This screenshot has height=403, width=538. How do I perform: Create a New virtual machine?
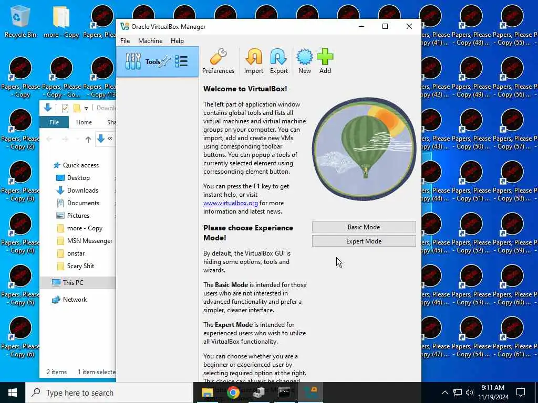[304, 62]
